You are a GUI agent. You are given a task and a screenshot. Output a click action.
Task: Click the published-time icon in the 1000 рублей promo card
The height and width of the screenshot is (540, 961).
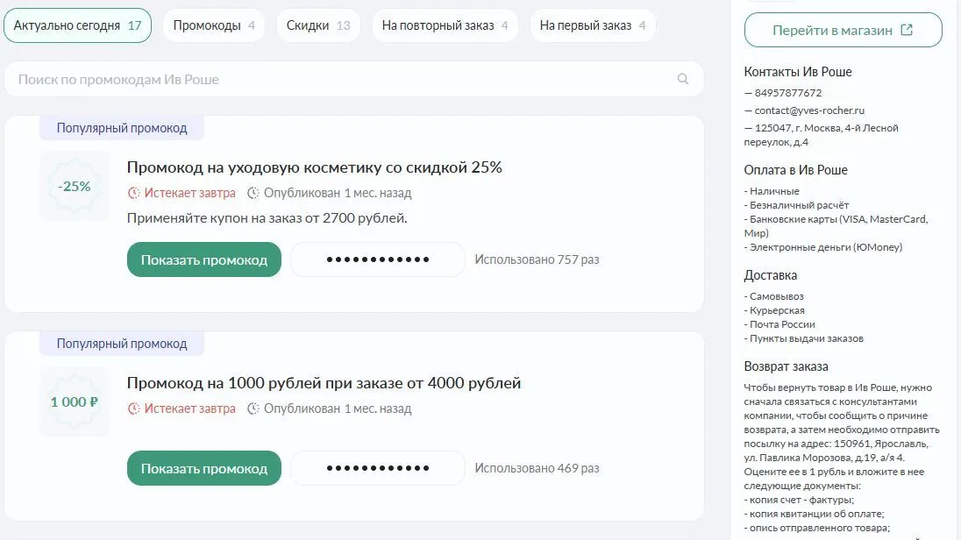253,409
